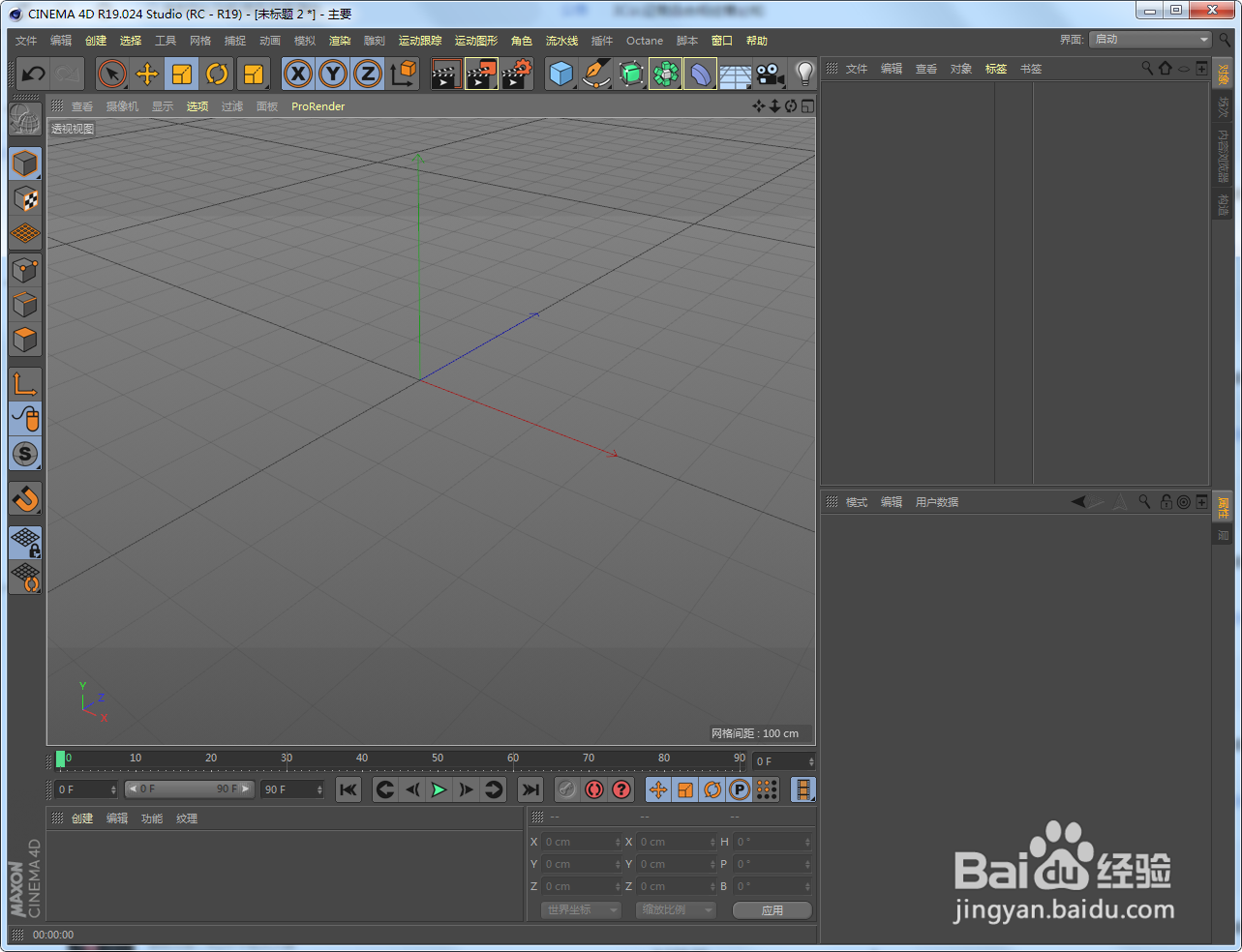Render to Picture Viewer
The width and height of the screenshot is (1242, 952).
481,74
